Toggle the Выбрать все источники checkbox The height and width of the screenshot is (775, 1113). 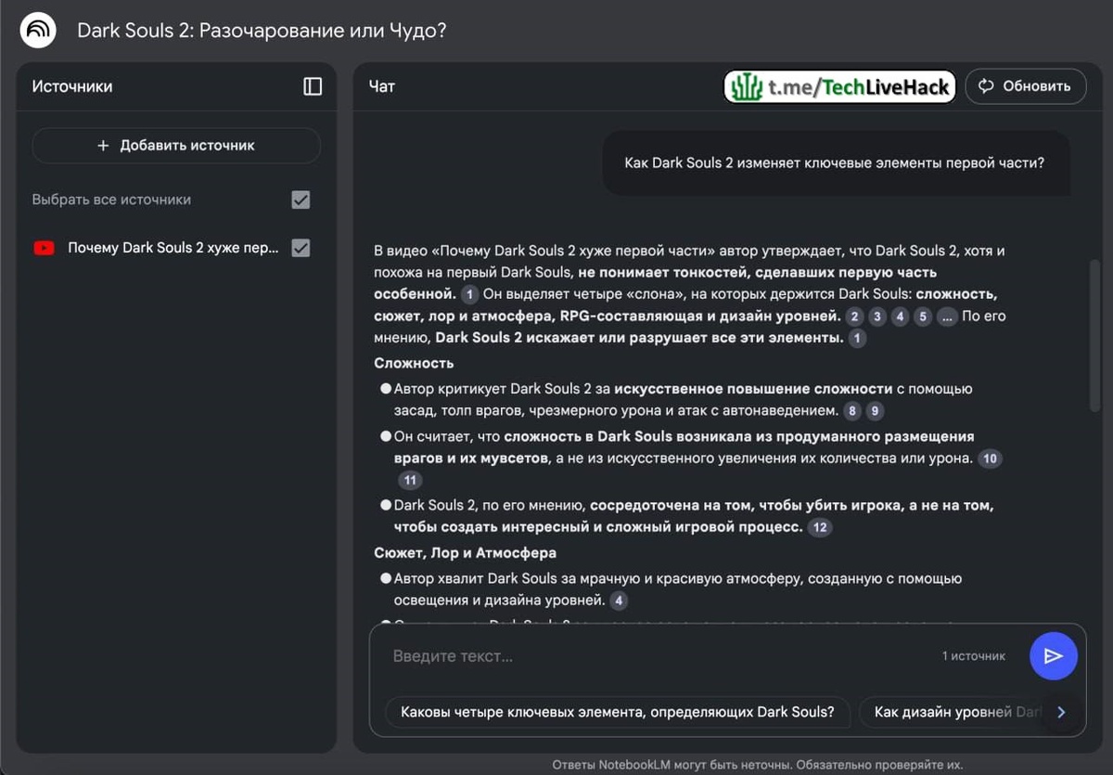pyautogui.click(x=301, y=200)
